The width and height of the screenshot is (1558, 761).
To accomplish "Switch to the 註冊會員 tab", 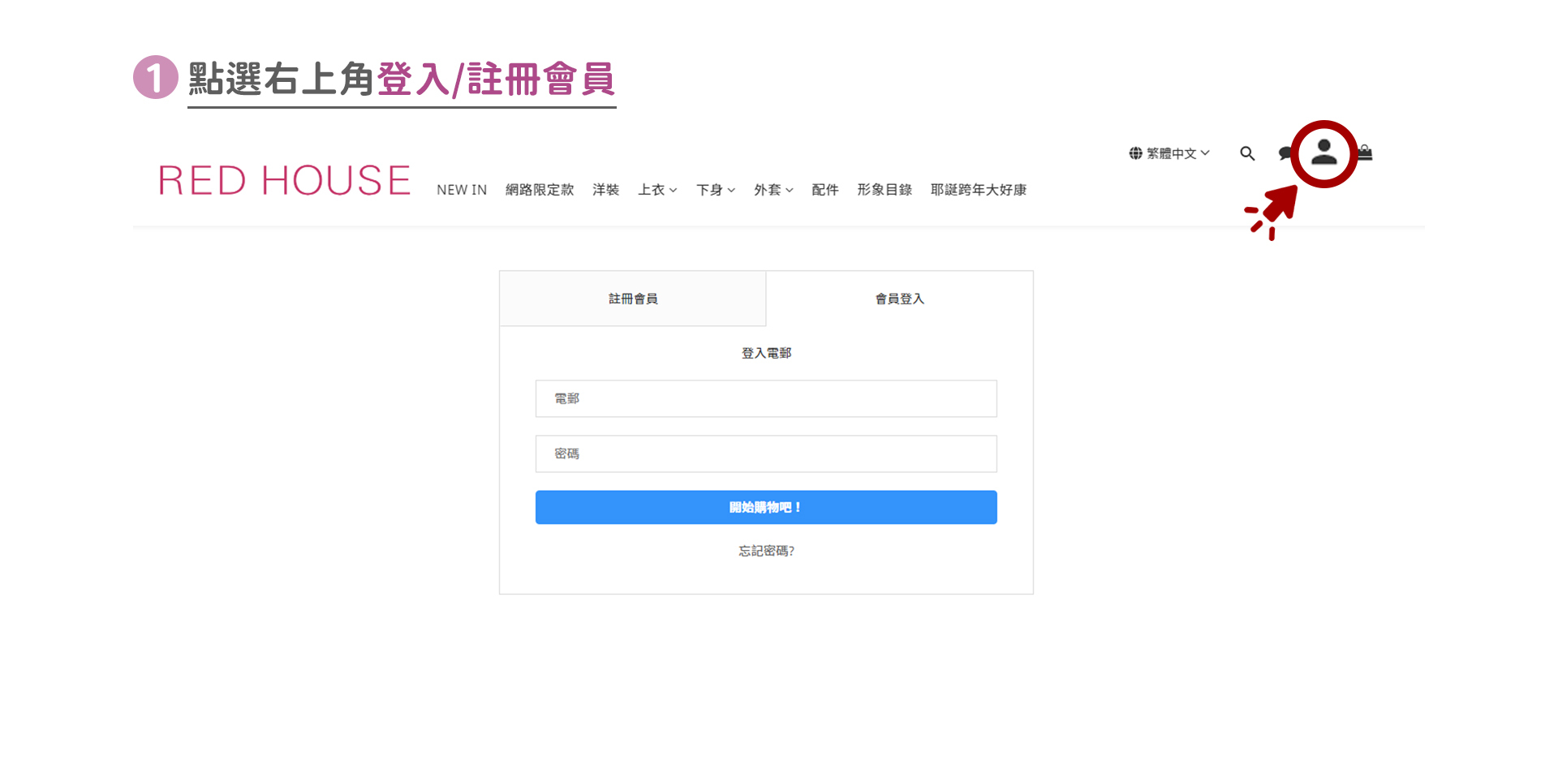I will click(x=633, y=299).
